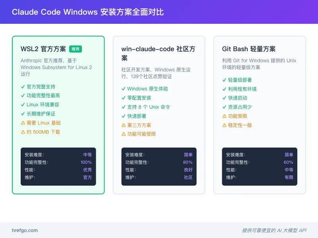Click the 60% 功能完整性 value

coord(288,162)
